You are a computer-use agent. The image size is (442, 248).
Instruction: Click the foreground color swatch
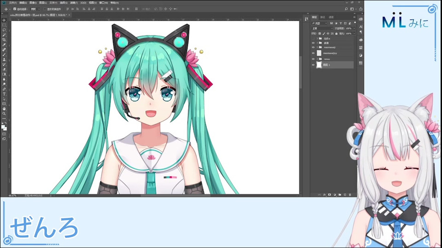pyautogui.click(x=3, y=127)
